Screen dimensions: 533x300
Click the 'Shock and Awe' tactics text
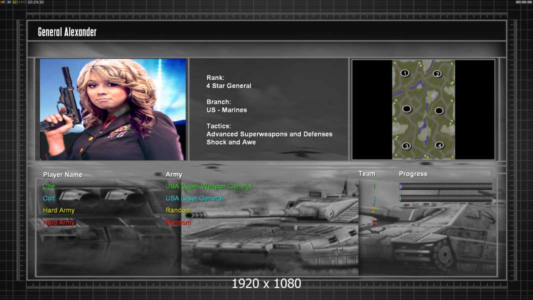coord(231,142)
